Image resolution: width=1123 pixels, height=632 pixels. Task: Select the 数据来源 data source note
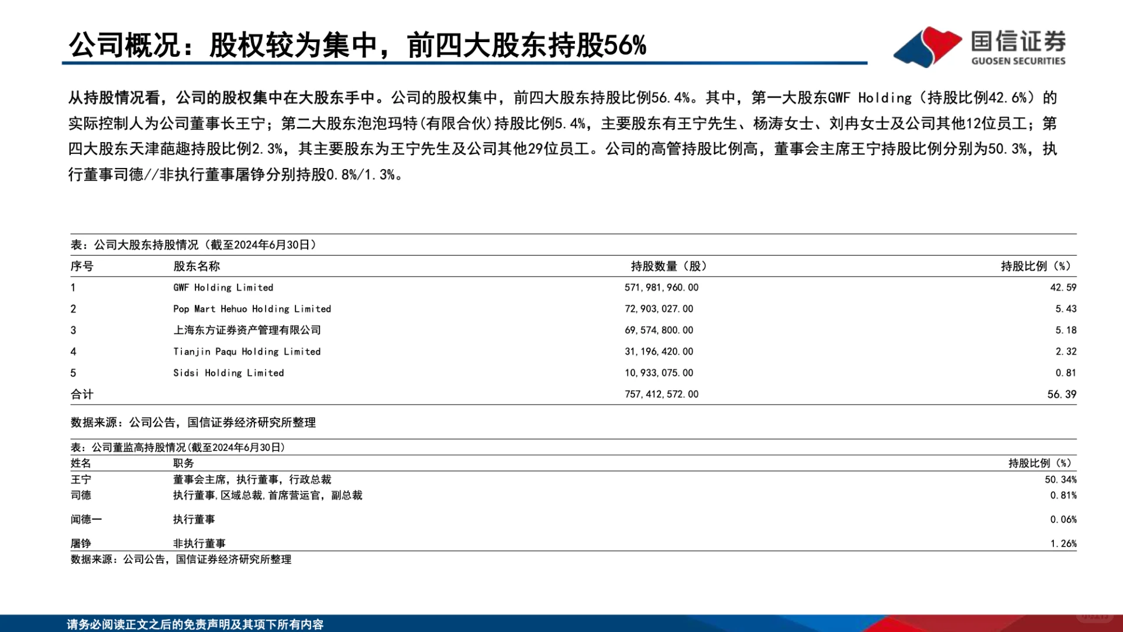[x=192, y=422]
